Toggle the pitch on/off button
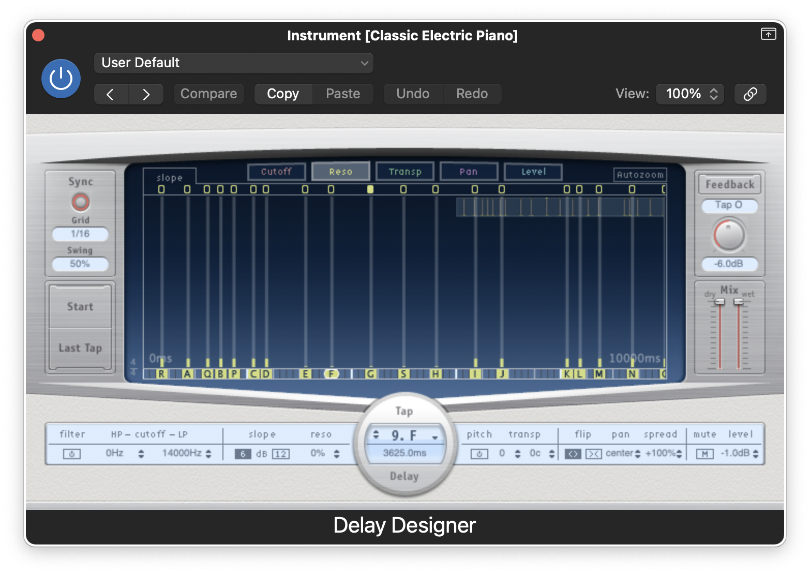810x575 pixels. pyautogui.click(x=479, y=454)
